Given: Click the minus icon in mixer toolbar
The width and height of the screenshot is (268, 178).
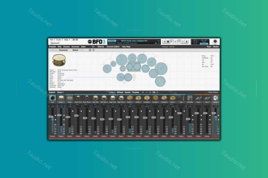Looking at the screenshot, I should (147, 92).
